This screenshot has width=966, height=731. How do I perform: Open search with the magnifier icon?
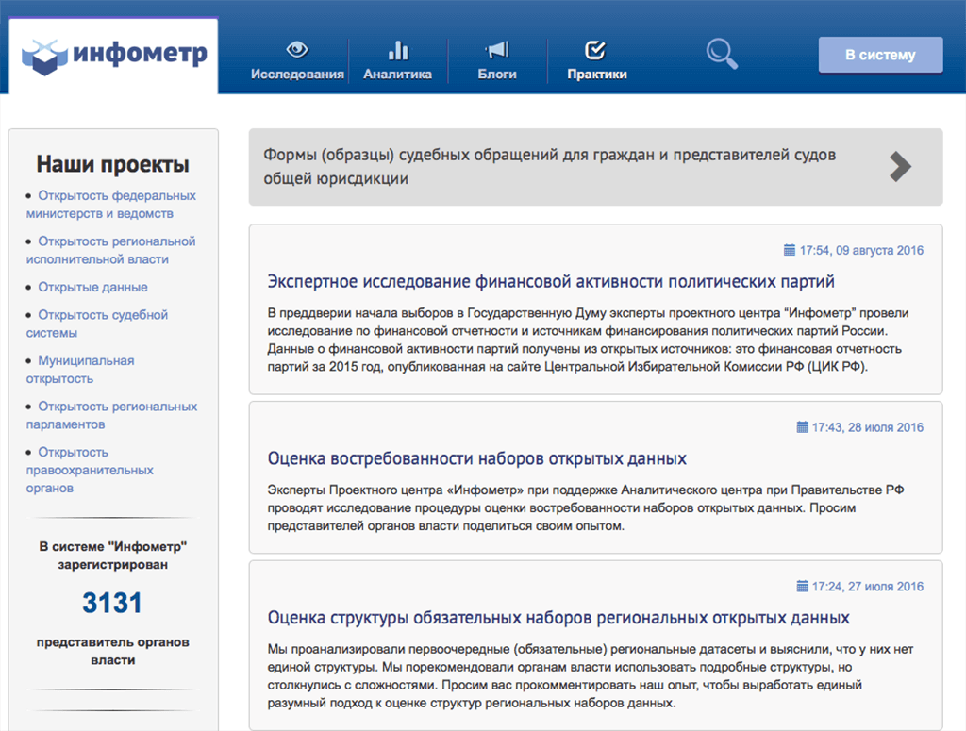tap(722, 53)
